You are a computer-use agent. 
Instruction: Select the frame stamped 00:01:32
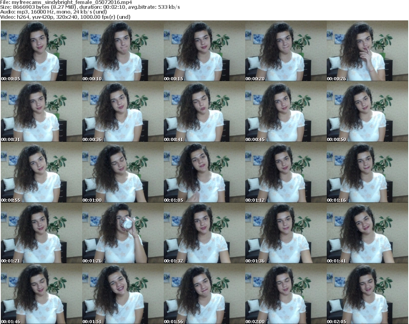[204, 233]
